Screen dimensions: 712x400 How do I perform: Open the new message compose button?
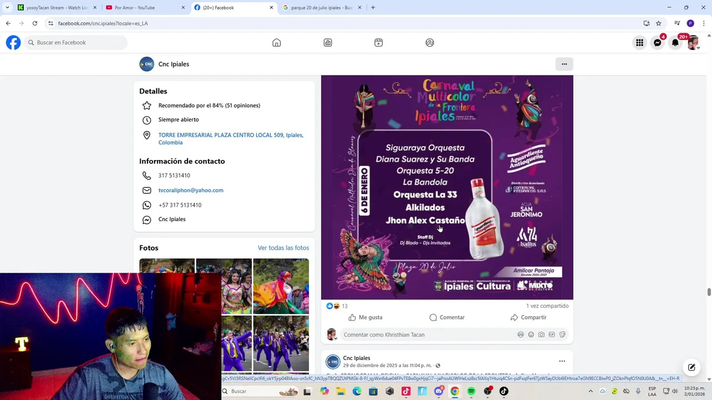[691, 367]
